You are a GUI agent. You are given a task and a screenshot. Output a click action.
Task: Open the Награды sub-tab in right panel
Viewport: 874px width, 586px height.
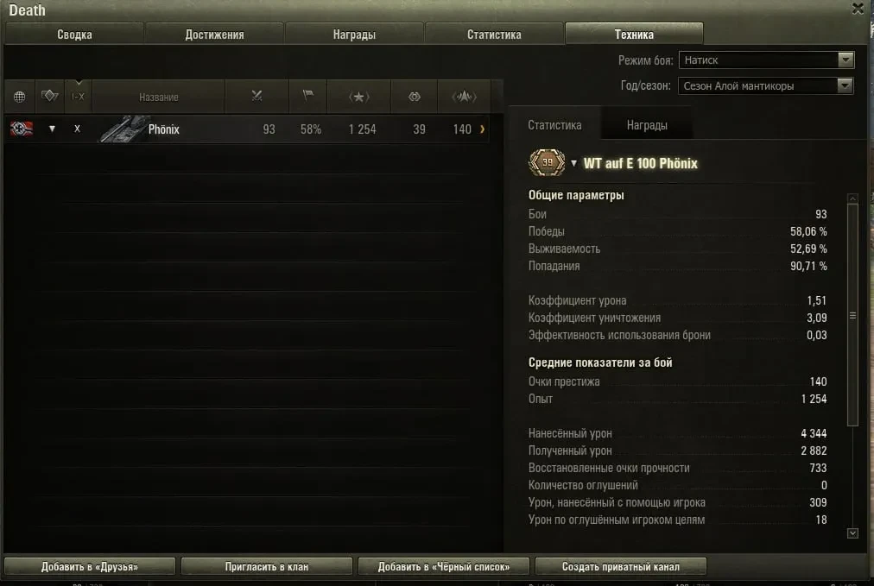tap(647, 125)
